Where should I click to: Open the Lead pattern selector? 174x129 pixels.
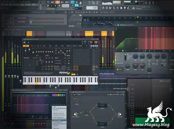coord(92,8)
